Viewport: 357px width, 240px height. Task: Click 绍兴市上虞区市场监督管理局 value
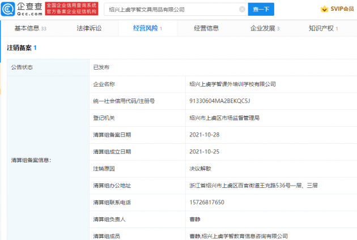tap(224, 118)
